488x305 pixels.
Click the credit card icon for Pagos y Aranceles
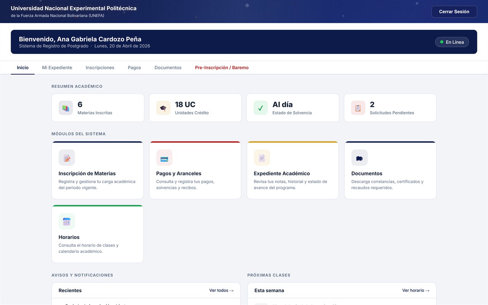point(164,157)
